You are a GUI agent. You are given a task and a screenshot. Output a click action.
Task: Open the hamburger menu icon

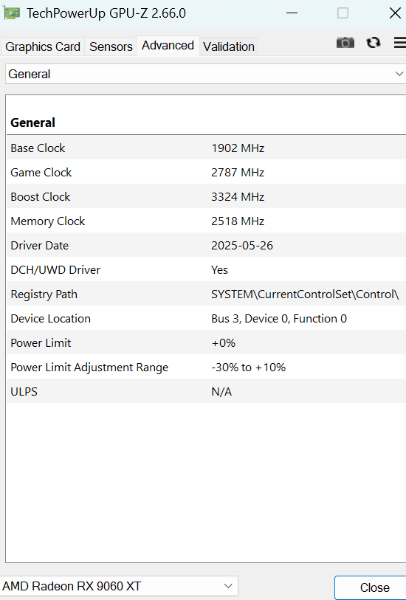tap(400, 43)
